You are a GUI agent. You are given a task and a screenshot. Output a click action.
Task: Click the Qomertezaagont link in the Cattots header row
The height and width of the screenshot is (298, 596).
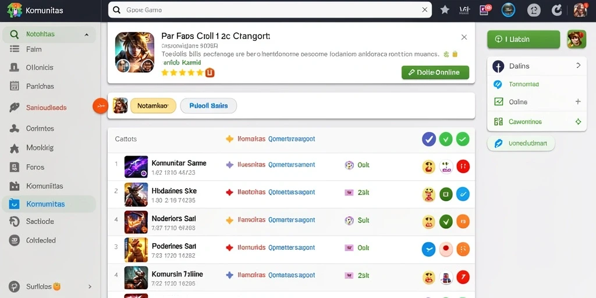tap(292, 139)
